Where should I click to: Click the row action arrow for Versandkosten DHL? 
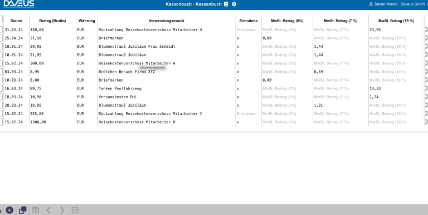[x=426, y=97]
